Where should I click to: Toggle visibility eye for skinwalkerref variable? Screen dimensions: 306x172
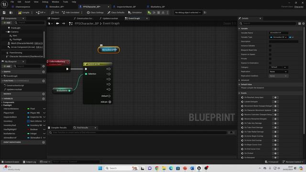[x=44, y=138]
